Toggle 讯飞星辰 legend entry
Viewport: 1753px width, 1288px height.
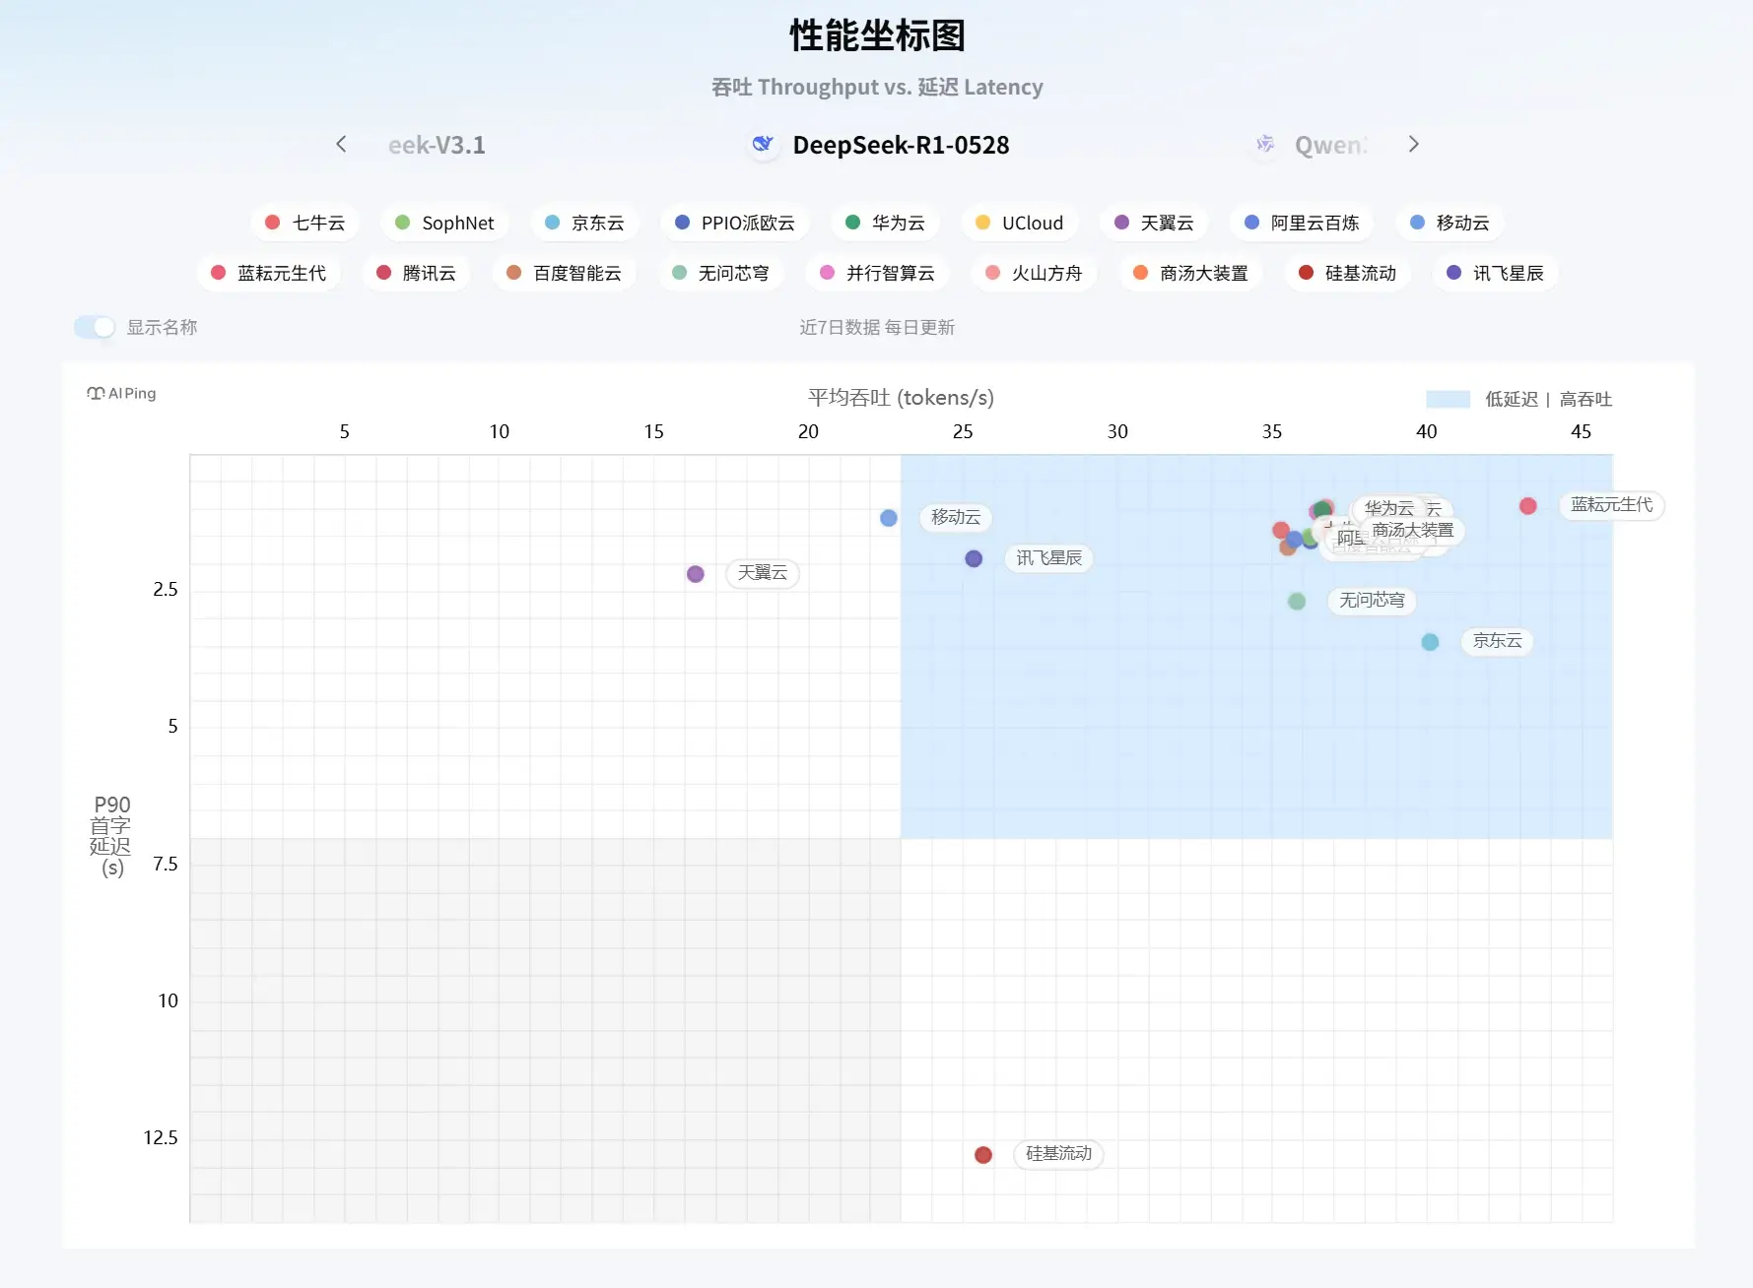[x=1494, y=273]
